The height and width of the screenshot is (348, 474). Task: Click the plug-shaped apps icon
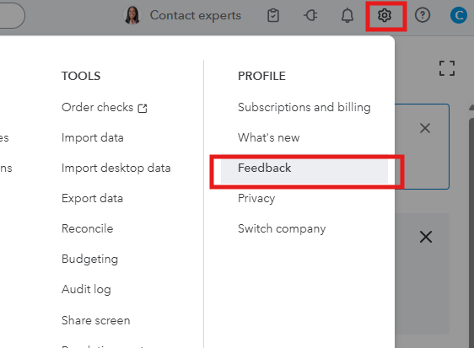coord(310,15)
